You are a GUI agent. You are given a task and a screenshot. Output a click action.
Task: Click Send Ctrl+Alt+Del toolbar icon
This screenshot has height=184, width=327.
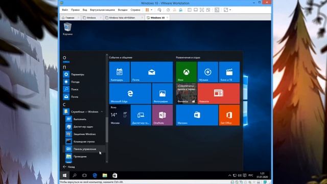159,10
